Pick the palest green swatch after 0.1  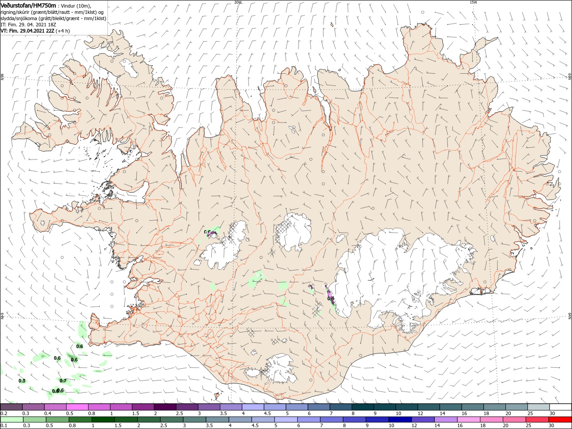click(11, 420)
